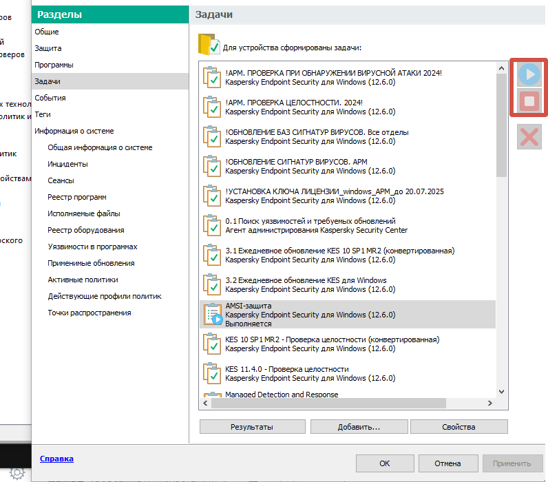548x482 pixels.
Task: Open the Сеансы subsection
Action: point(61,180)
